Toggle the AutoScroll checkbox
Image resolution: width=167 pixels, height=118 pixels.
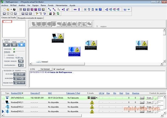pyautogui.click(x=54, y=69)
